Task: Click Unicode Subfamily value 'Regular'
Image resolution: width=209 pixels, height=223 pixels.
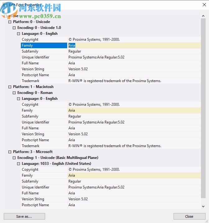Action: coord(75,51)
